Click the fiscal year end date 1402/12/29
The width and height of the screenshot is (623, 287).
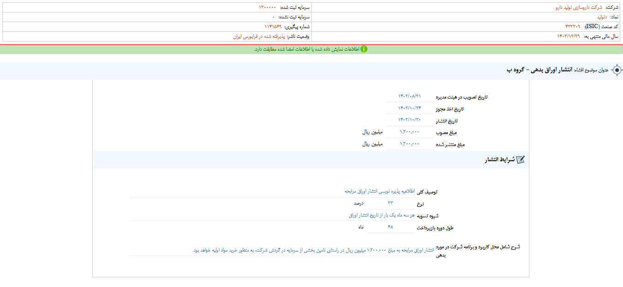tap(568, 36)
